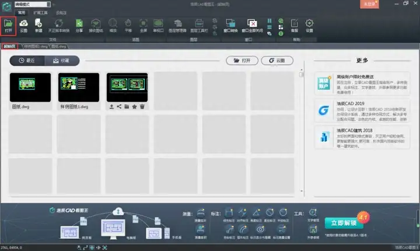Open the 云图 cloud drawings tool

click(x=23, y=26)
